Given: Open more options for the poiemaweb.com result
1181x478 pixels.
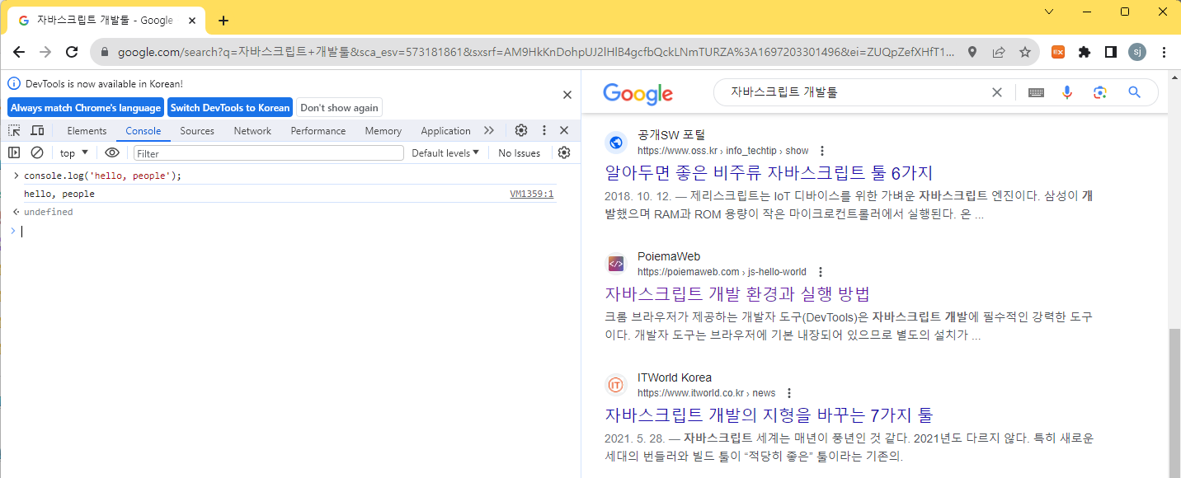Looking at the screenshot, I should pos(820,272).
